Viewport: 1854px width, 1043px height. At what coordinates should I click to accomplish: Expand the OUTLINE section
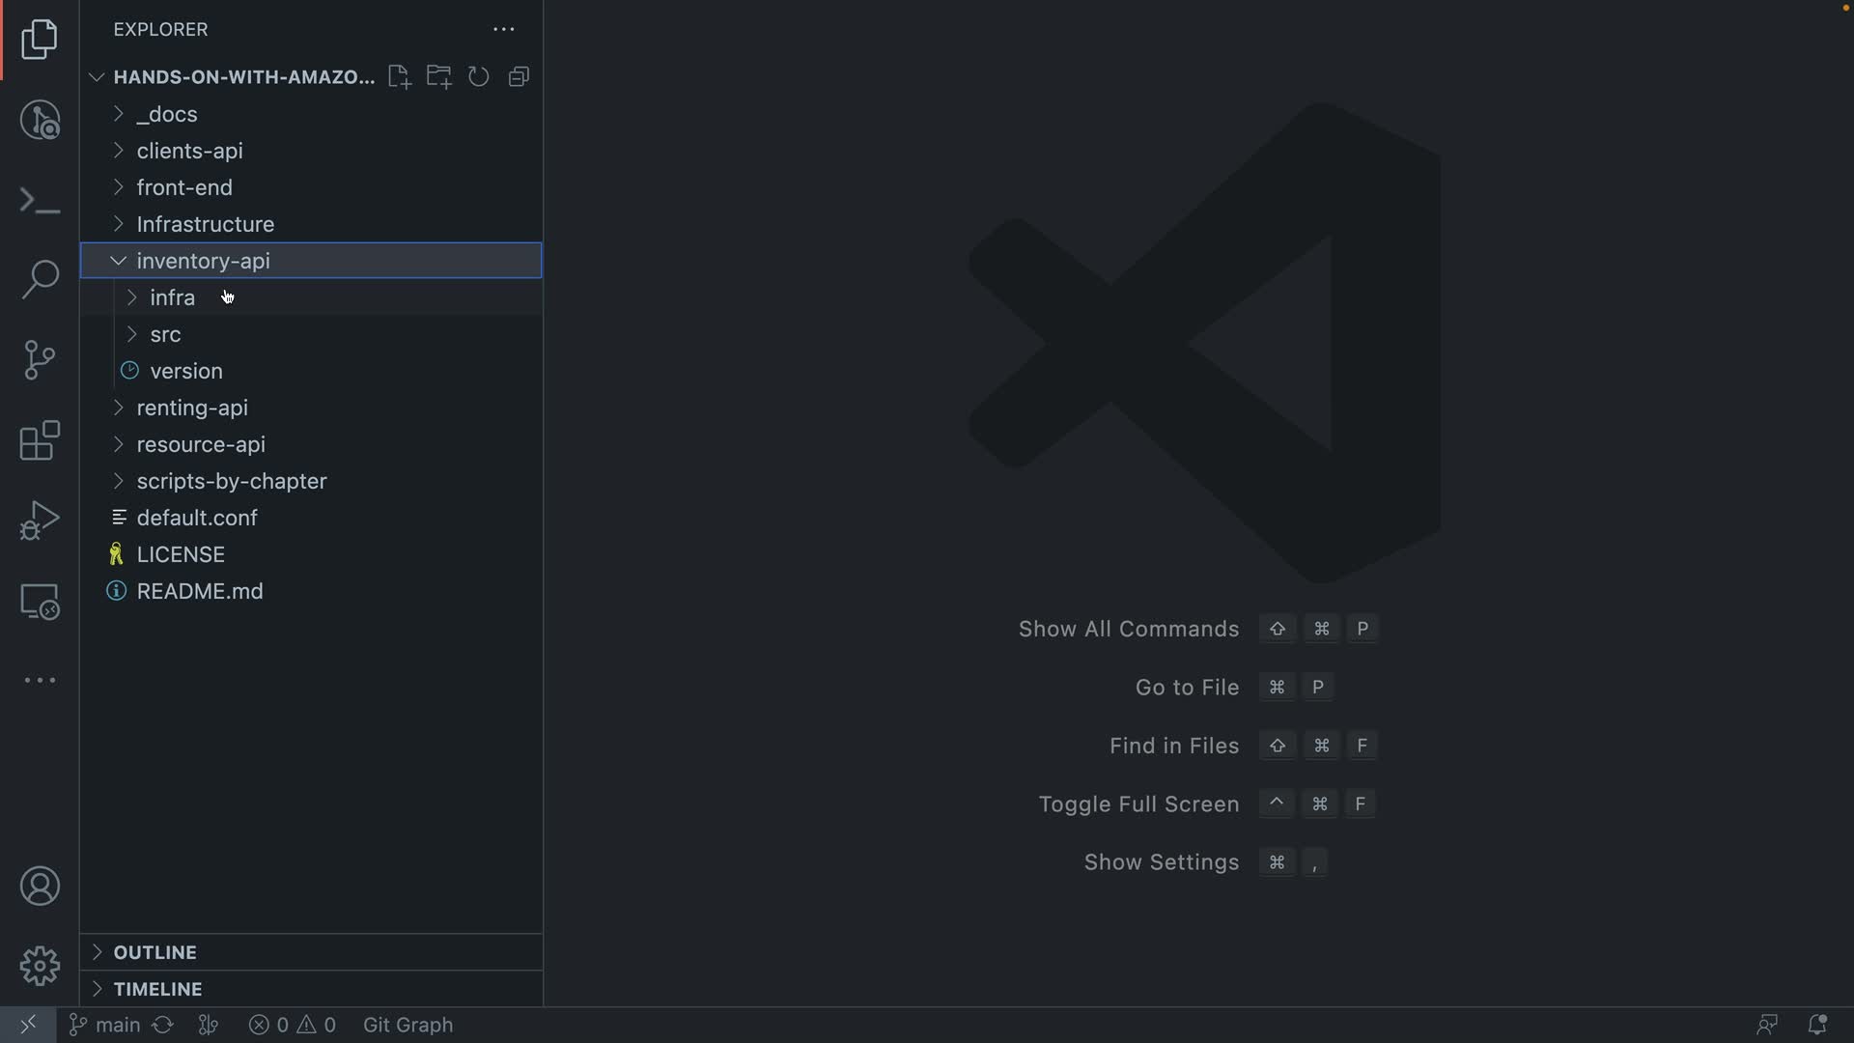(x=154, y=952)
